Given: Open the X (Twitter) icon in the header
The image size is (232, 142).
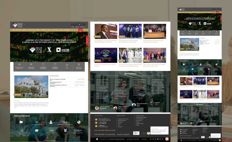Looking at the screenshot, I should coord(74,25).
